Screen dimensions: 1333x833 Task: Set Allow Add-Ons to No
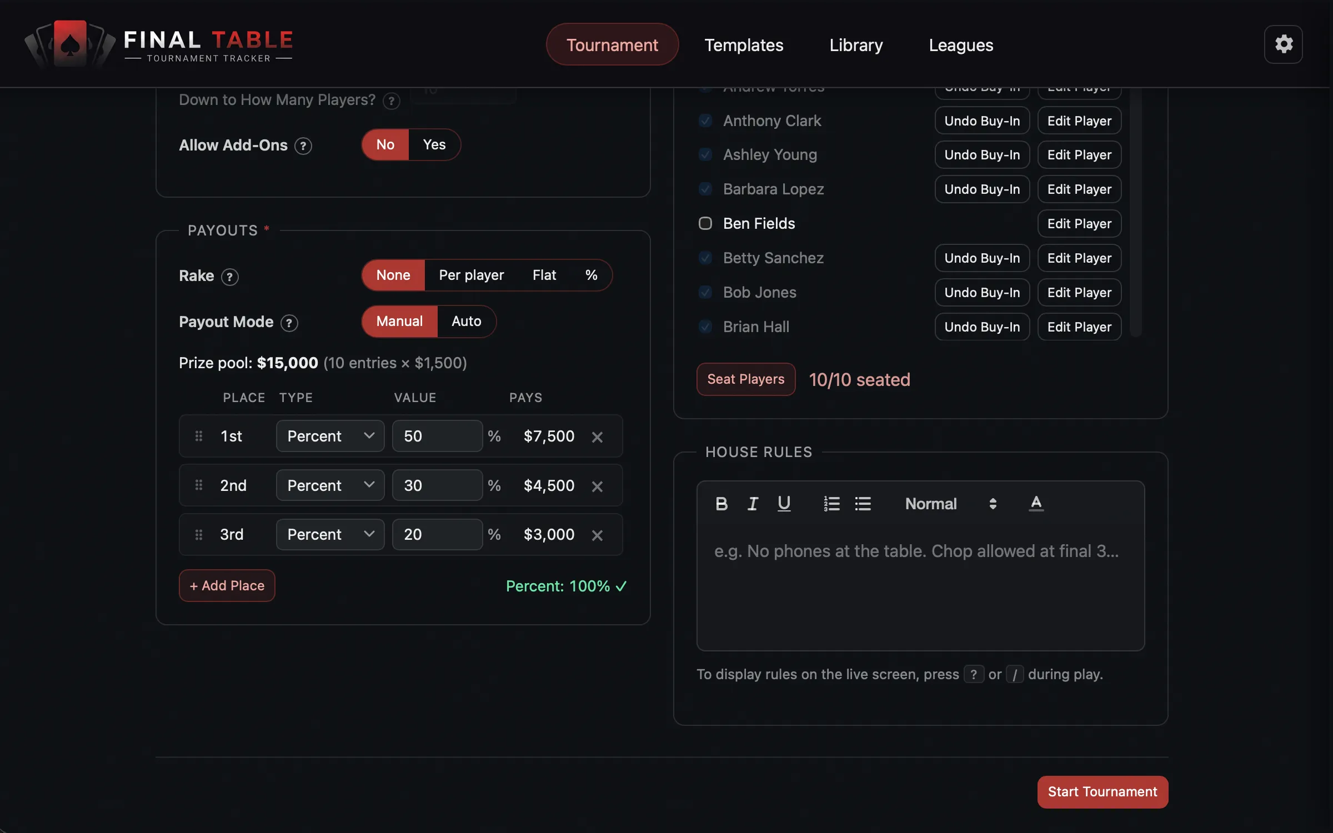pos(385,145)
